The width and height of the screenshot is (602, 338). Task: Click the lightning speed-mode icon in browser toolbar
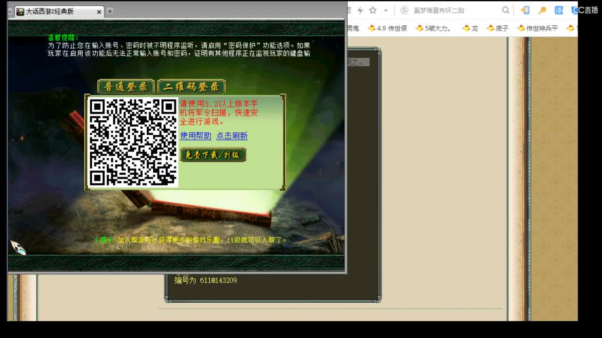360,10
